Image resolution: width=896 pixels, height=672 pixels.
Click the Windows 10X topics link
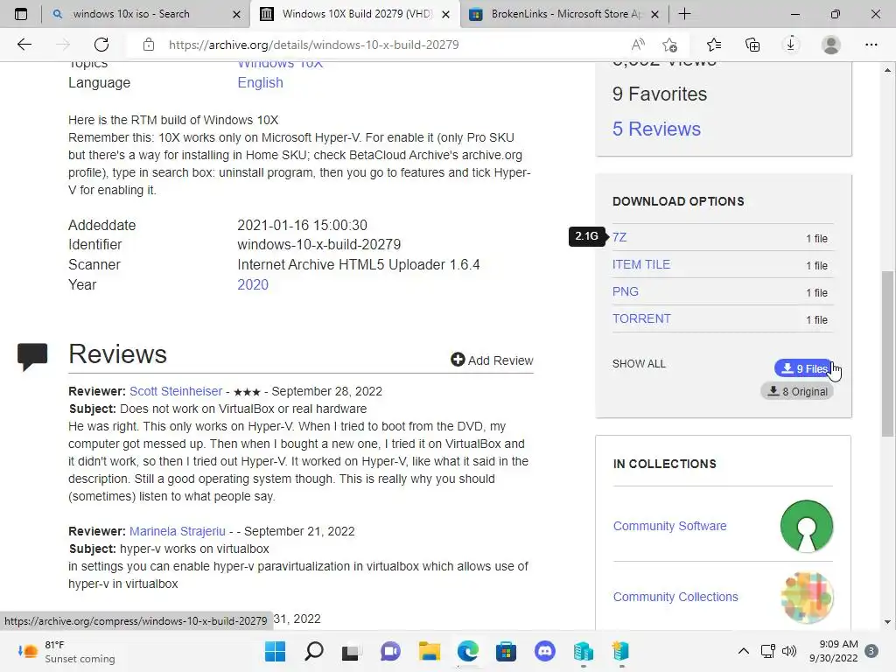[280, 64]
